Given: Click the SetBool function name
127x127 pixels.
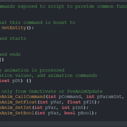Looking at the screenshot, I should (17, 113).
